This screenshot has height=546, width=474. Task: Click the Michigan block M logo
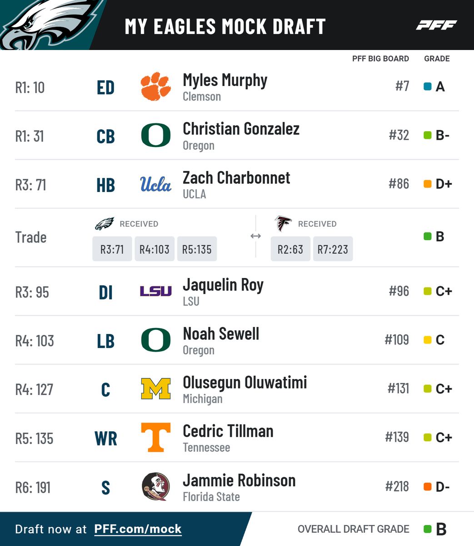(156, 389)
